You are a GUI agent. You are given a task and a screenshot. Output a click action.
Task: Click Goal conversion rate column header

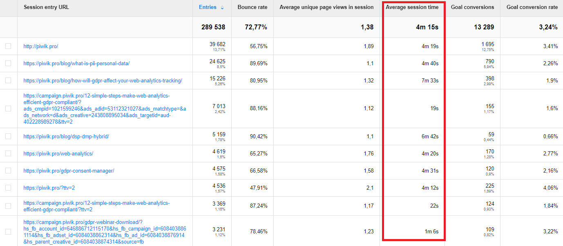[532, 7]
